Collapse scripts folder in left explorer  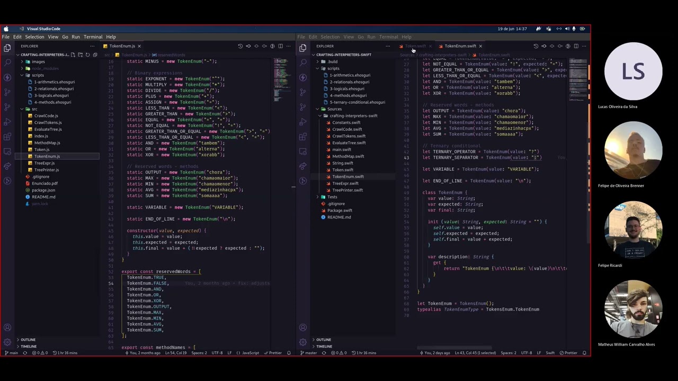[x=39, y=75]
